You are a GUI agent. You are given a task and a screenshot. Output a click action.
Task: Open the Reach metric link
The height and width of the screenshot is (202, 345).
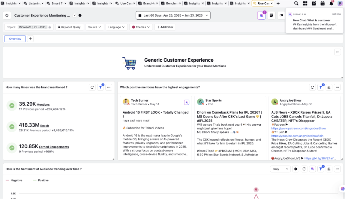[x=44, y=126]
